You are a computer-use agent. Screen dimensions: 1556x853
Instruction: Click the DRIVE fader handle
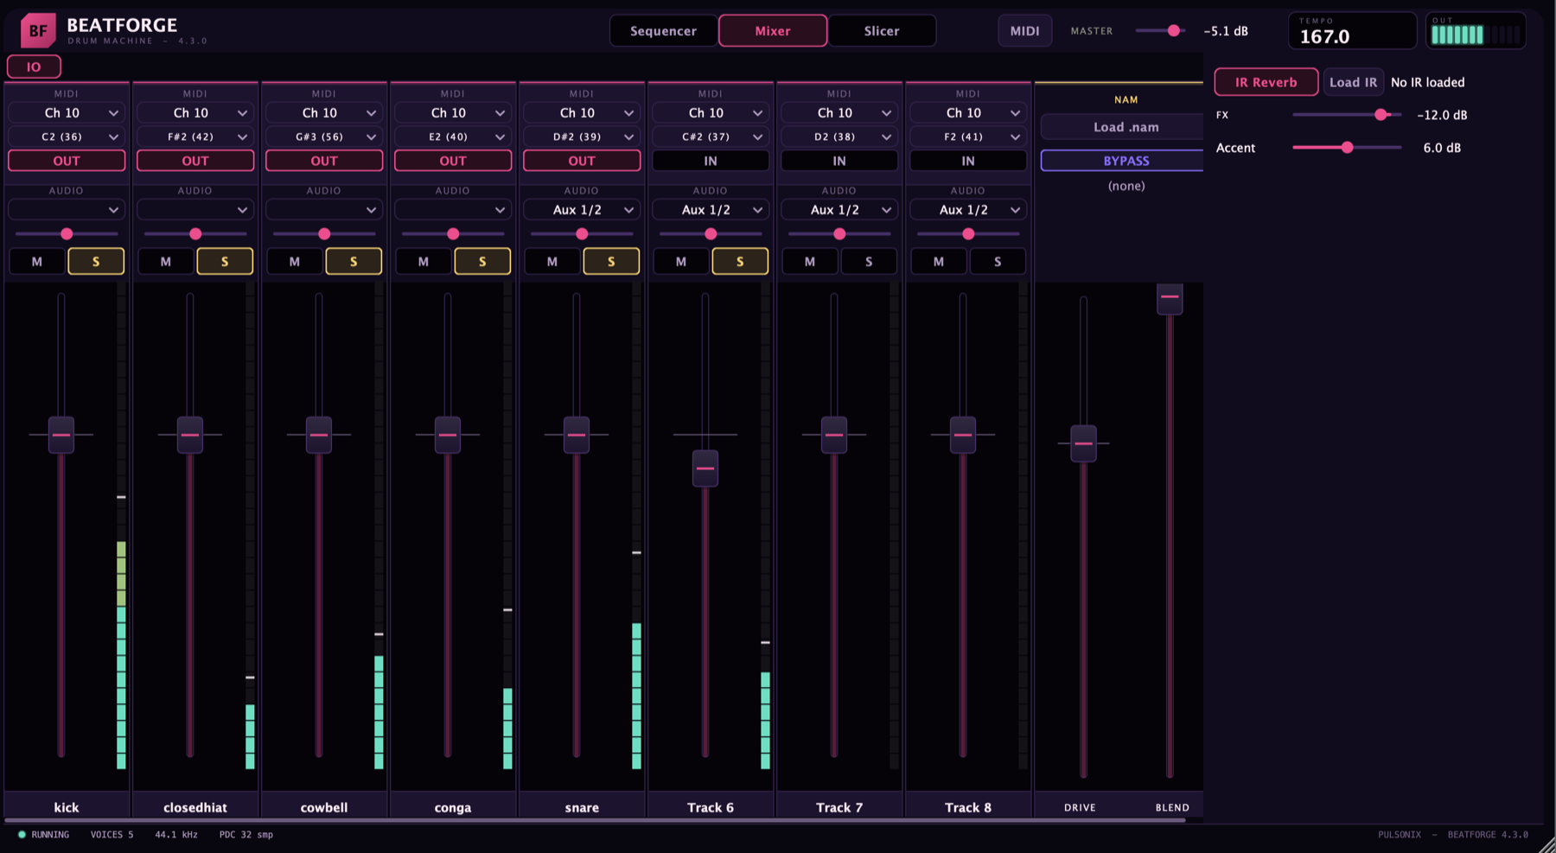pos(1083,443)
